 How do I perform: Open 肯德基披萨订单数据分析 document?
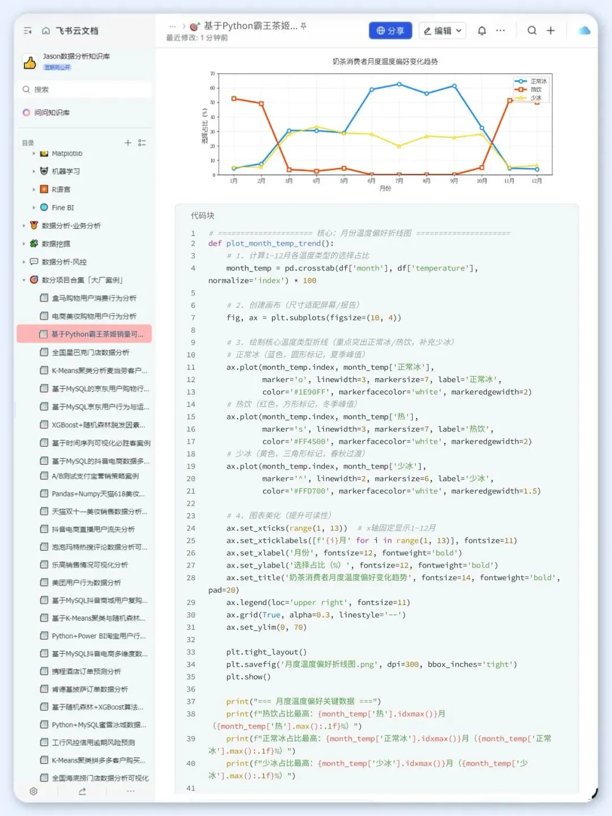click(90, 689)
